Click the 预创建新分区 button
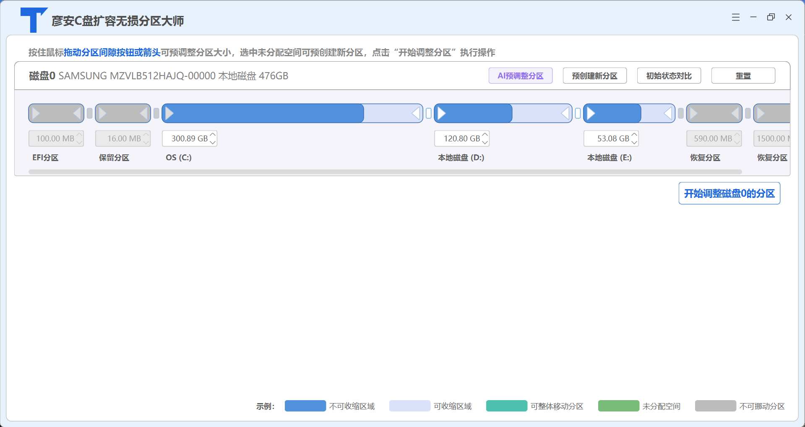The width and height of the screenshot is (805, 427). pyautogui.click(x=594, y=76)
